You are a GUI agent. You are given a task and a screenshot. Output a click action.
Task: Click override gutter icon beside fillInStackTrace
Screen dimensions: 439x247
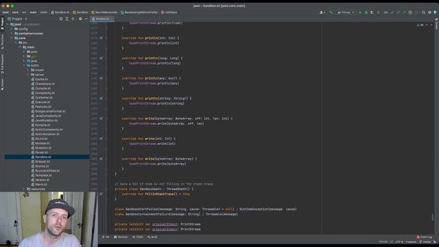101,193
